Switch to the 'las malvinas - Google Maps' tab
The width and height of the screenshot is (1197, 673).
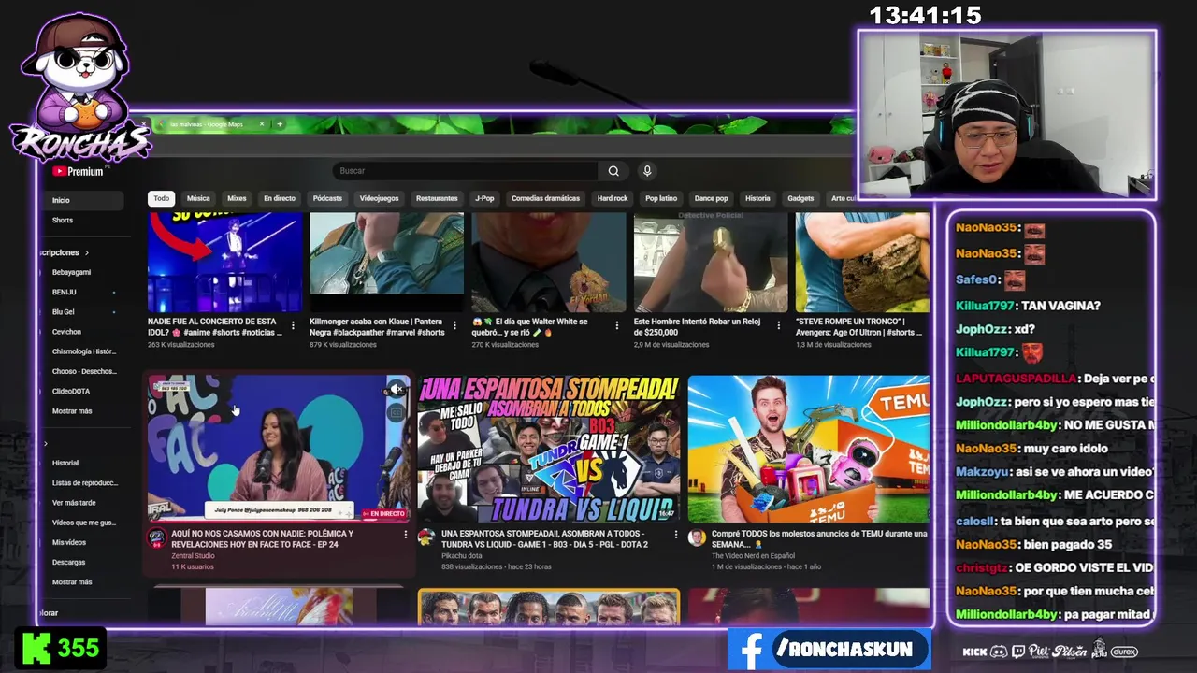206,124
